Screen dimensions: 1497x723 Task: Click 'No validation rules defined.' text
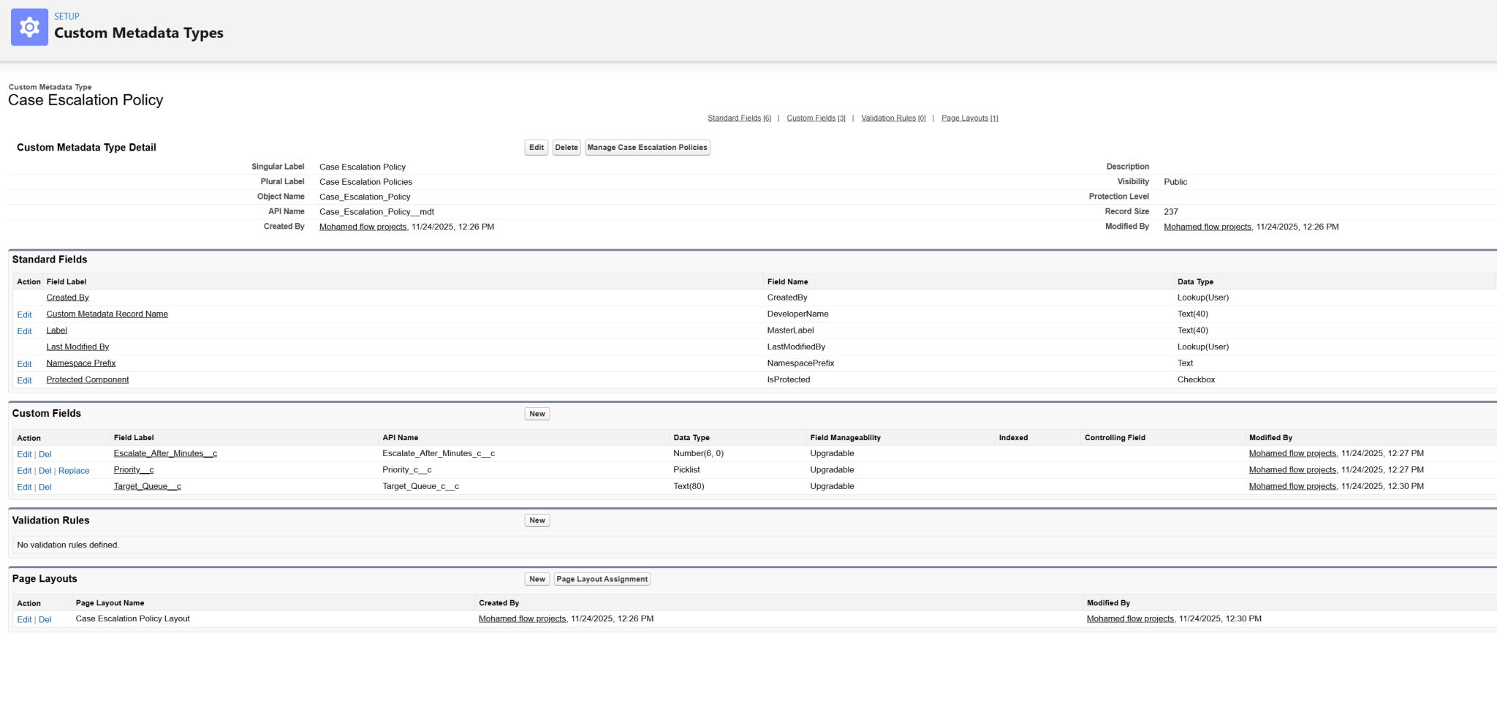(68, 545)
